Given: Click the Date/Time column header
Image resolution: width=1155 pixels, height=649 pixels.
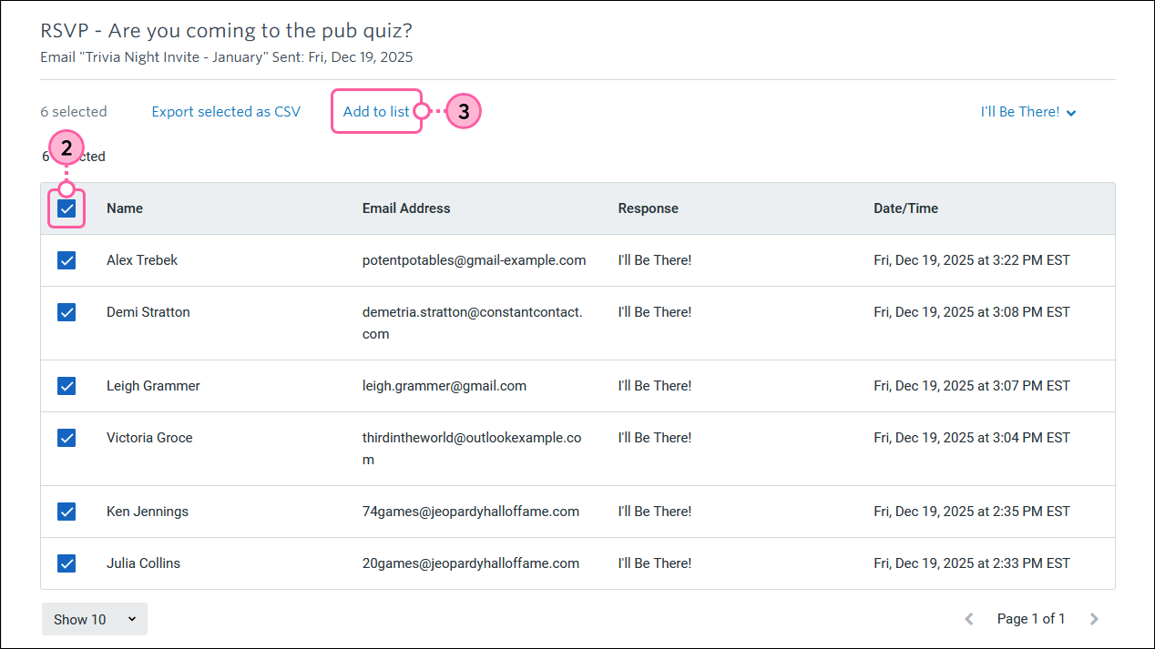Looking at the screenshot, I should (906, 208).
